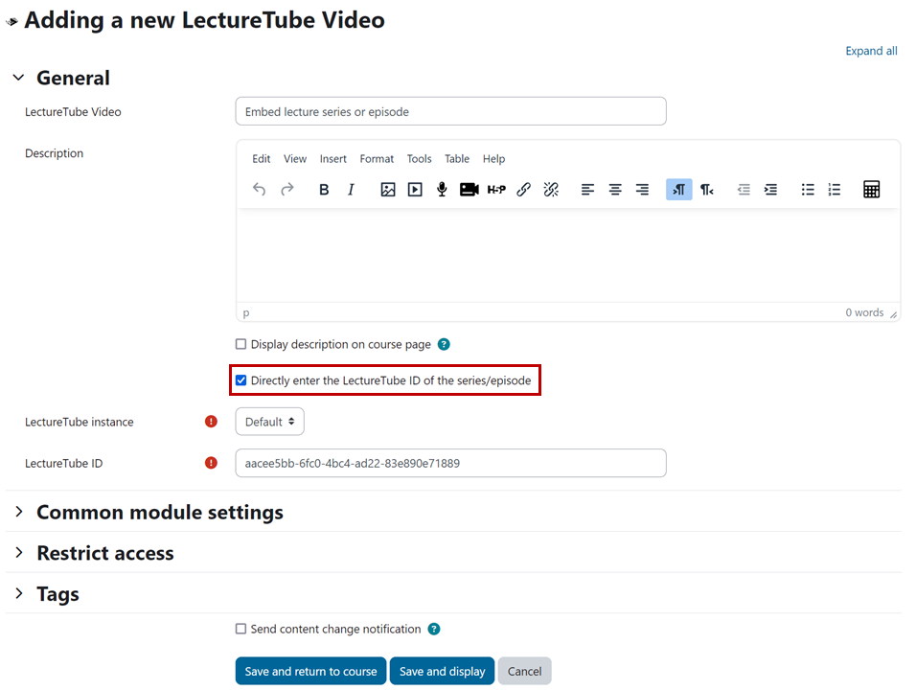
Task: Record video with the camera icon
Action: pyautogui.click(x=469, y=190)
